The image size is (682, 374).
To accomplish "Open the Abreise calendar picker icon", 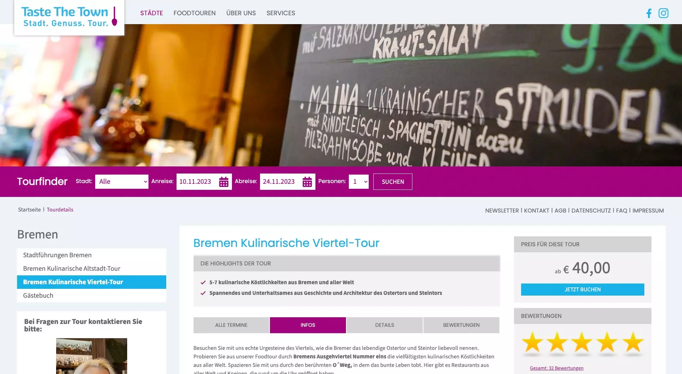I will [307, 182].
